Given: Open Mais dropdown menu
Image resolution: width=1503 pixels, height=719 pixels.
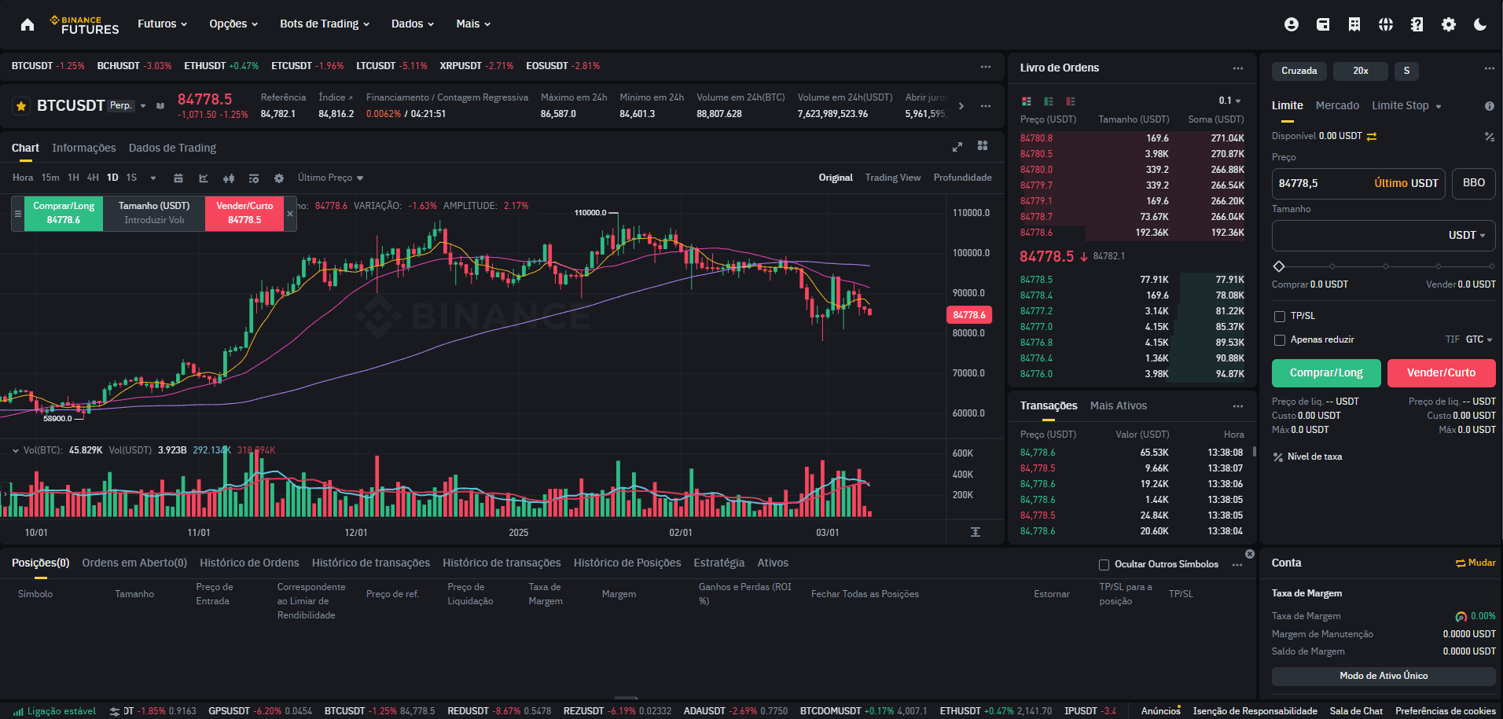Looking at the screenshot, I should click(x=473, y=24).
